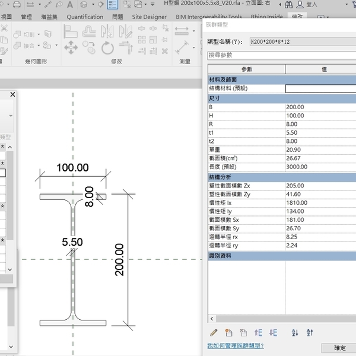Click the 搜尋參數 search field
This screenshot has width=356, height=356.
[279, 55]
